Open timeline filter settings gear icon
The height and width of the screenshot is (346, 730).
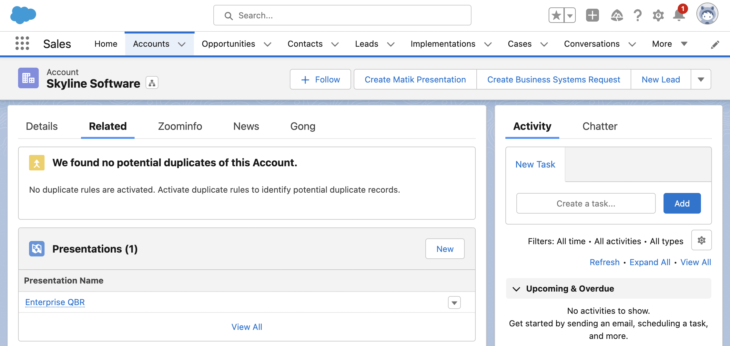(701, 240)
